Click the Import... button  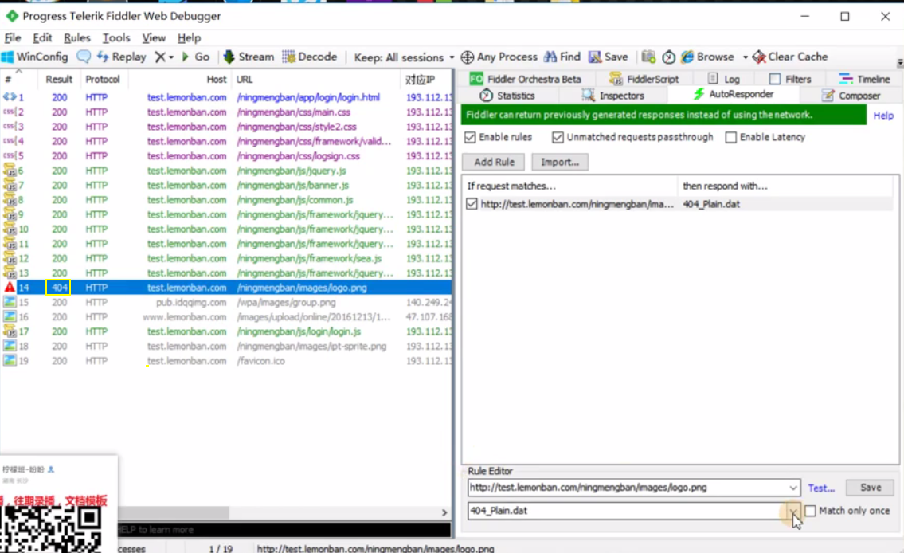click(560, 162)
